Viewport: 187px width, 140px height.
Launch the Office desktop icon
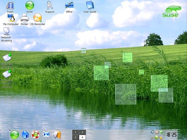[69, 5]
